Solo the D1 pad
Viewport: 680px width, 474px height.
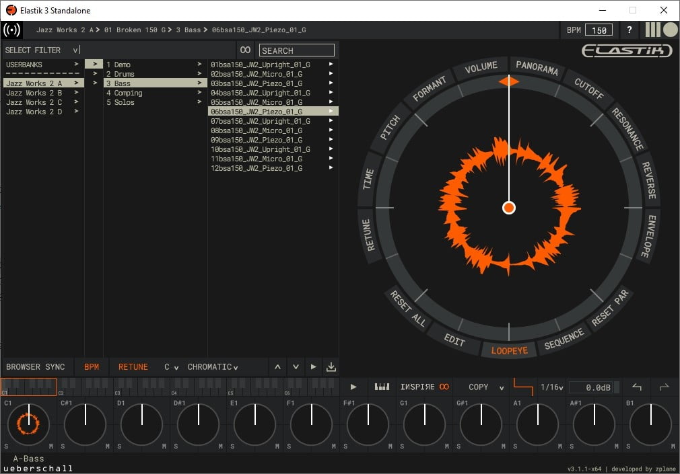[119, 446]
